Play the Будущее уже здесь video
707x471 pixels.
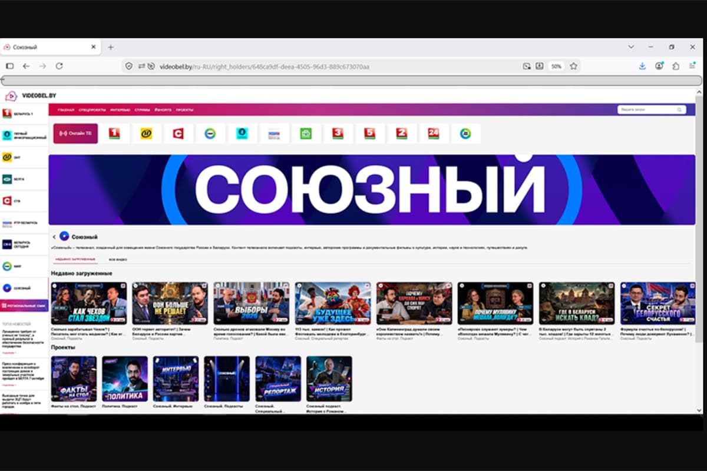333,303
